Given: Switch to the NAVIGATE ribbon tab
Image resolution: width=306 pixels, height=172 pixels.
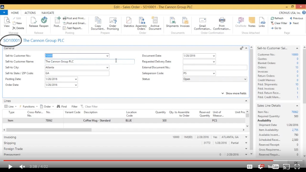Looking at the screenshot, I should click(x=48, y=13).
